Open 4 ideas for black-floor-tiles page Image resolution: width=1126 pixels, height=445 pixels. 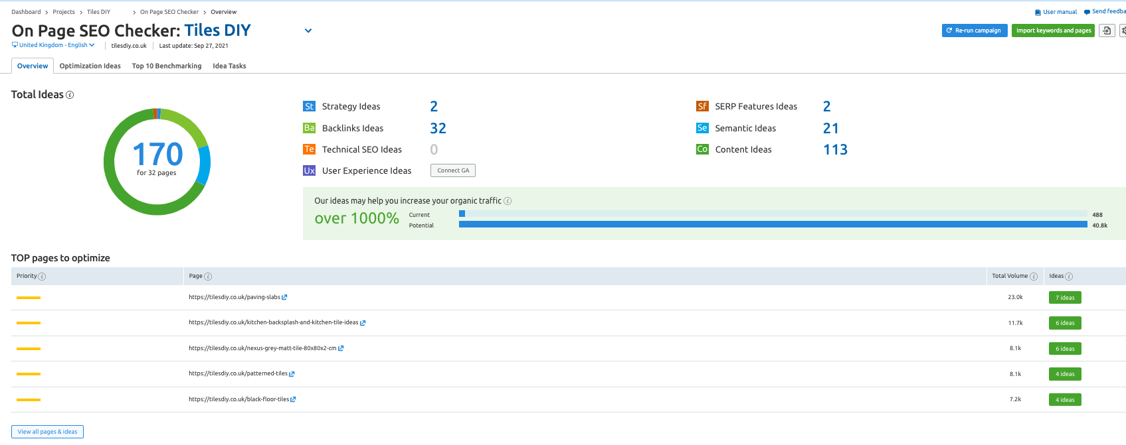[1065, 400]
